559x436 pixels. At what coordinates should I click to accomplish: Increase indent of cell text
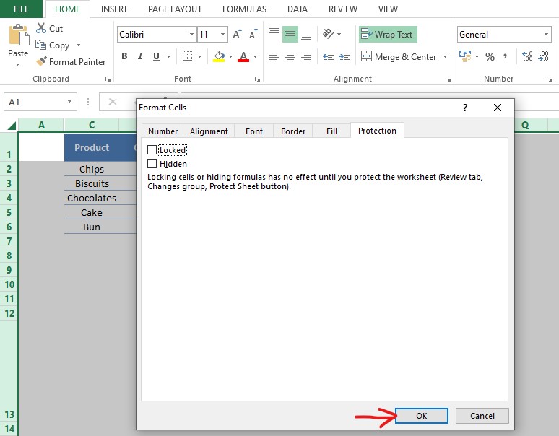pos(344,56)
